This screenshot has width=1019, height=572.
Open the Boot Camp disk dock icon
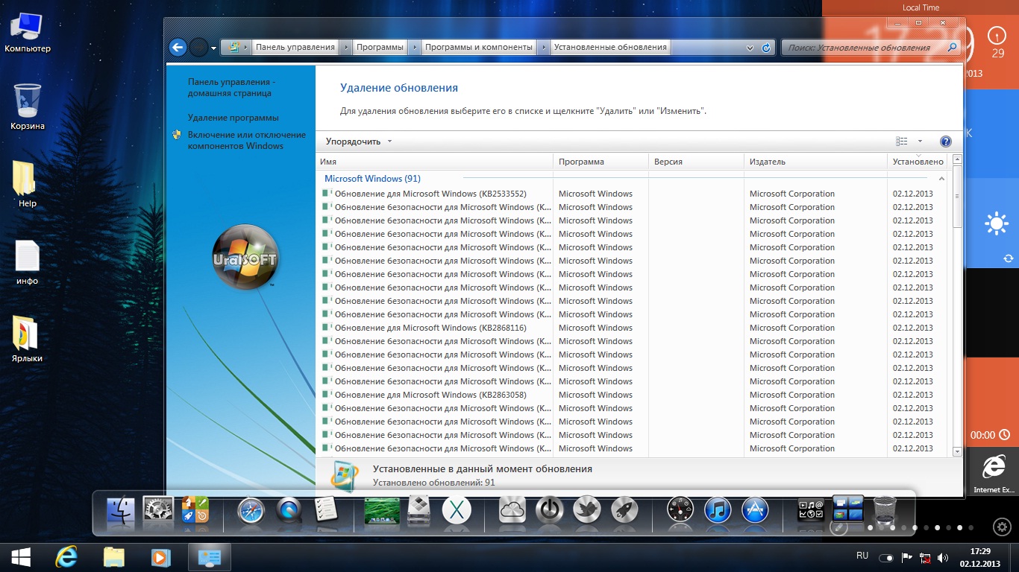419,511
